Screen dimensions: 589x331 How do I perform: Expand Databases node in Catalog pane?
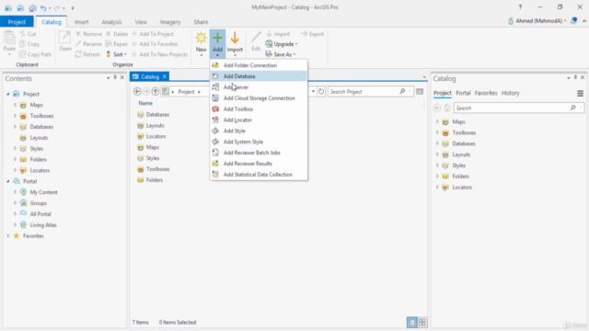coord(437,143)
